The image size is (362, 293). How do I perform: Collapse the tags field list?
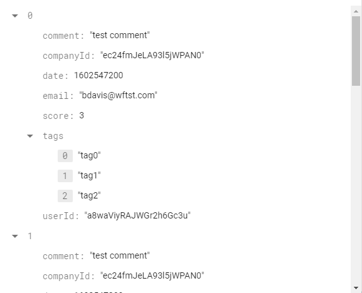pyautogui.click(x=30, y=136)
